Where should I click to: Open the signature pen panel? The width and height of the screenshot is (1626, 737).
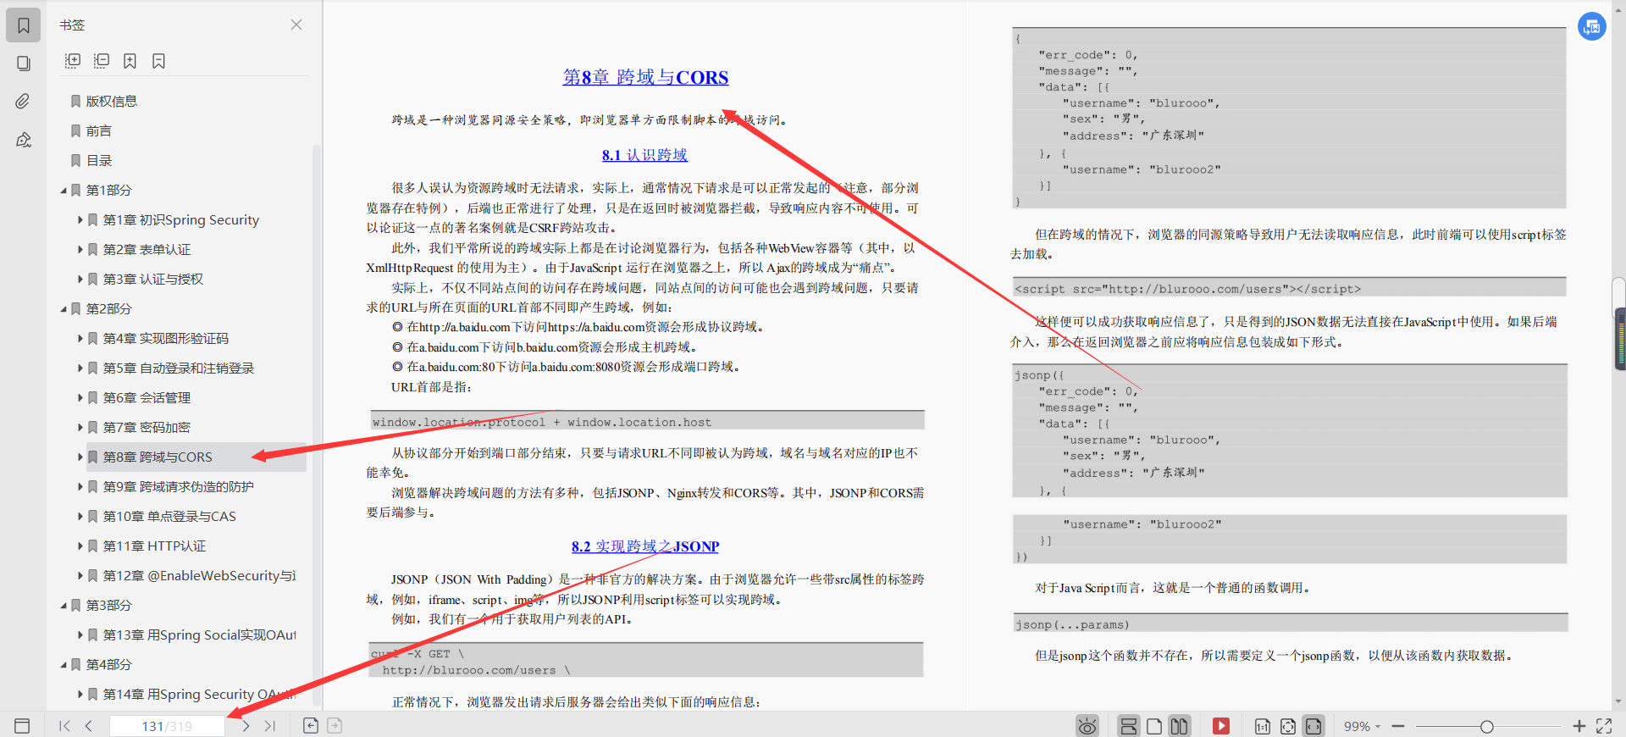pos(24,140)
